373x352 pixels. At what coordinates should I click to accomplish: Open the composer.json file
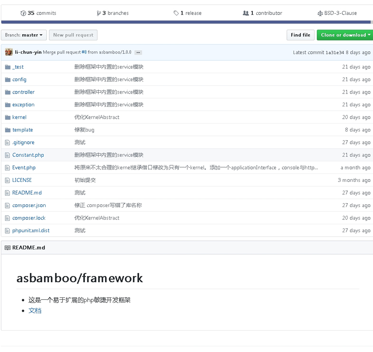pyautogui.click(x=29, y=205)
